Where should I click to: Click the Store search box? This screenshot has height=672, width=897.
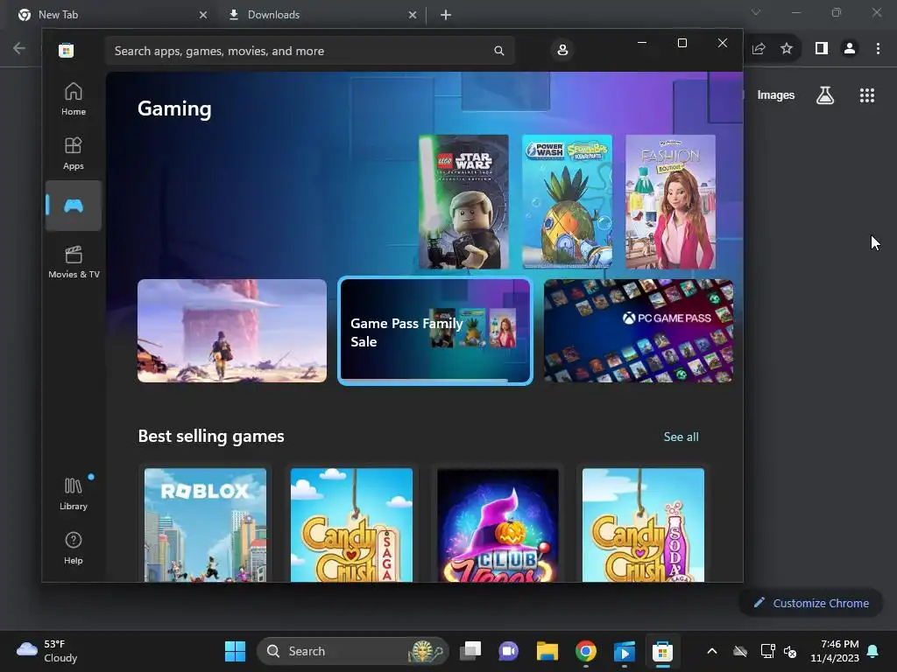309,51
